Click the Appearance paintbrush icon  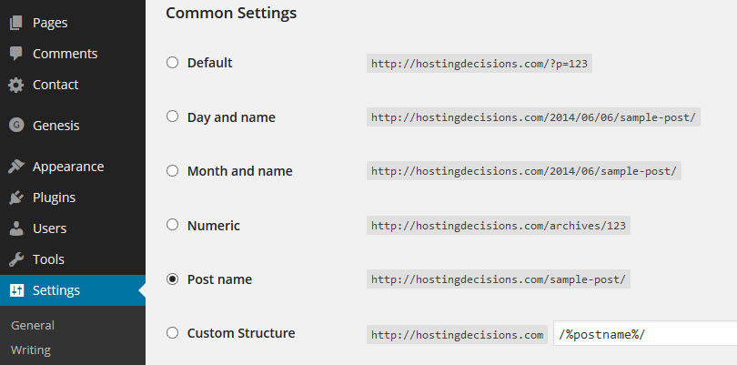[x=16, y=167]
